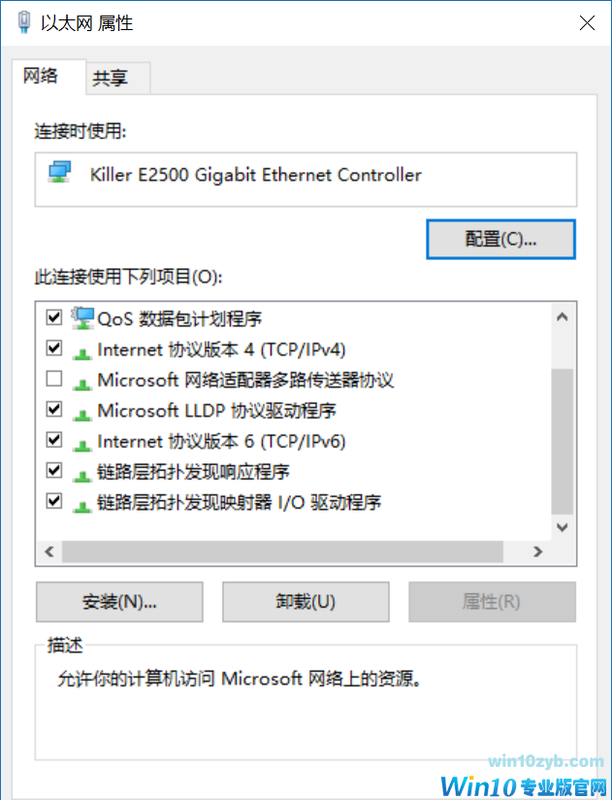
Task: Click the vertical scrollbar down arrow
Action: (x=562, y=527)
